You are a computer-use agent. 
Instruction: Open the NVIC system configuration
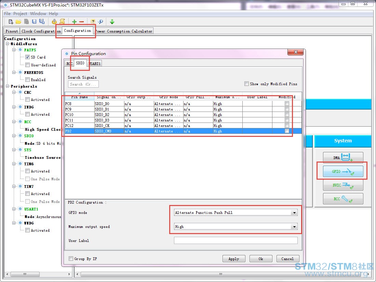tap(343, 185)
